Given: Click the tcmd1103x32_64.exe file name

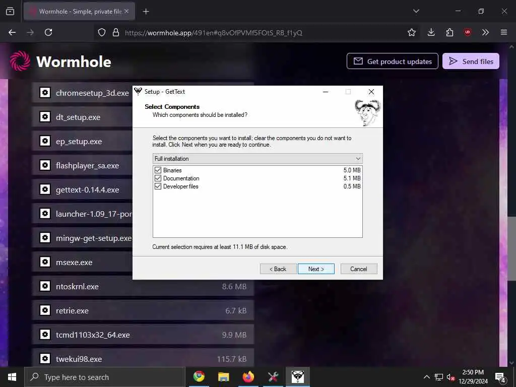Looking at the screenshot, I should 93,335.
